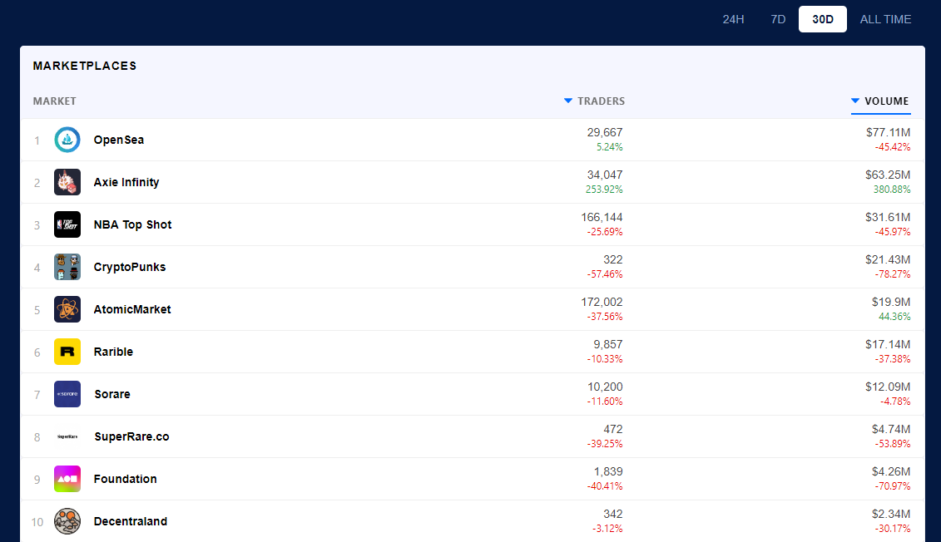
Task: Click the Foundation logo icon
Action: pos(67,479)
